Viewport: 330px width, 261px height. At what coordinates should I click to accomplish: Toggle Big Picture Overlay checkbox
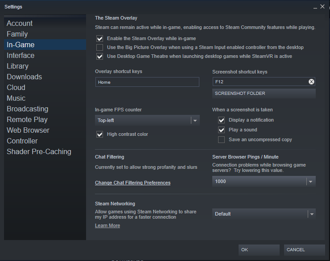click(x=99, y=47)
